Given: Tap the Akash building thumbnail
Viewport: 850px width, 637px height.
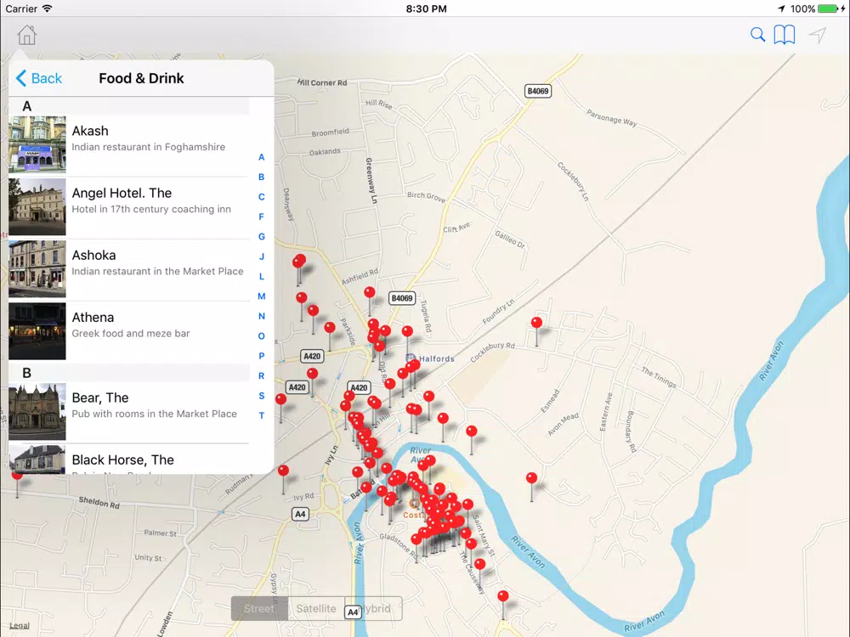Looking at the screenshot, I should point(37,144).
